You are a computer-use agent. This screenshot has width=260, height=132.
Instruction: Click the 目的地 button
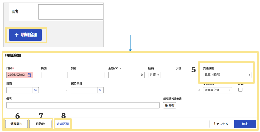click(x=40, y=124)
